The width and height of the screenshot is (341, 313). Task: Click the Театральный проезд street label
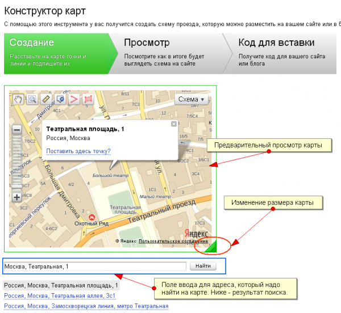pyautogui.click(x=161, y=212)
